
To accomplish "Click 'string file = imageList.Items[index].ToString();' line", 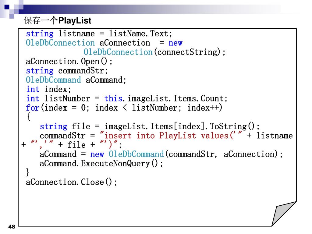I will coord(150,126).
